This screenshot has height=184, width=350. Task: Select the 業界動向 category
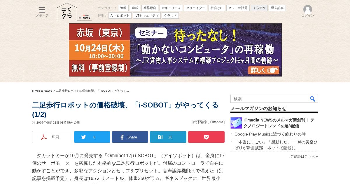pyautogui.click(x=150, y=8)
